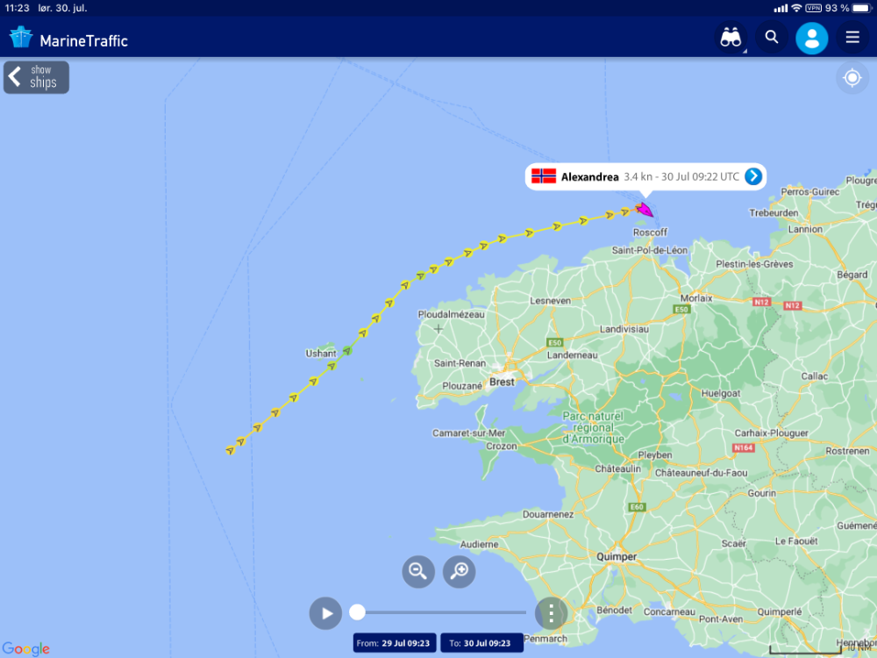Open the search magnifier icon
877x658 pixels.
(771, 38)
